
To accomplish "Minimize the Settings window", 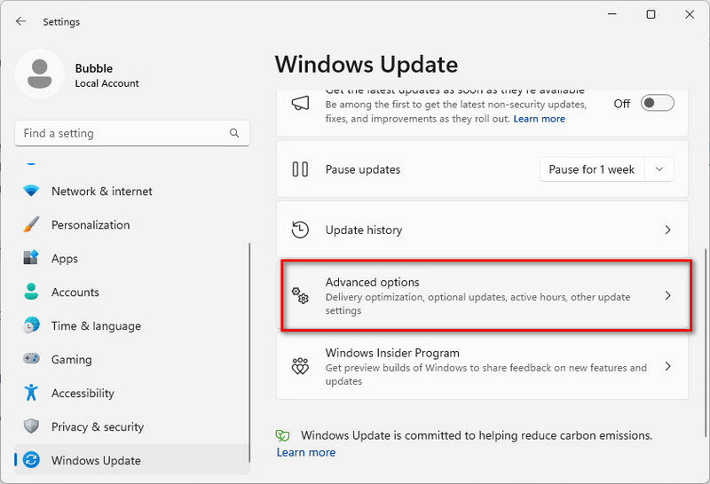I will tap(612, 14).
